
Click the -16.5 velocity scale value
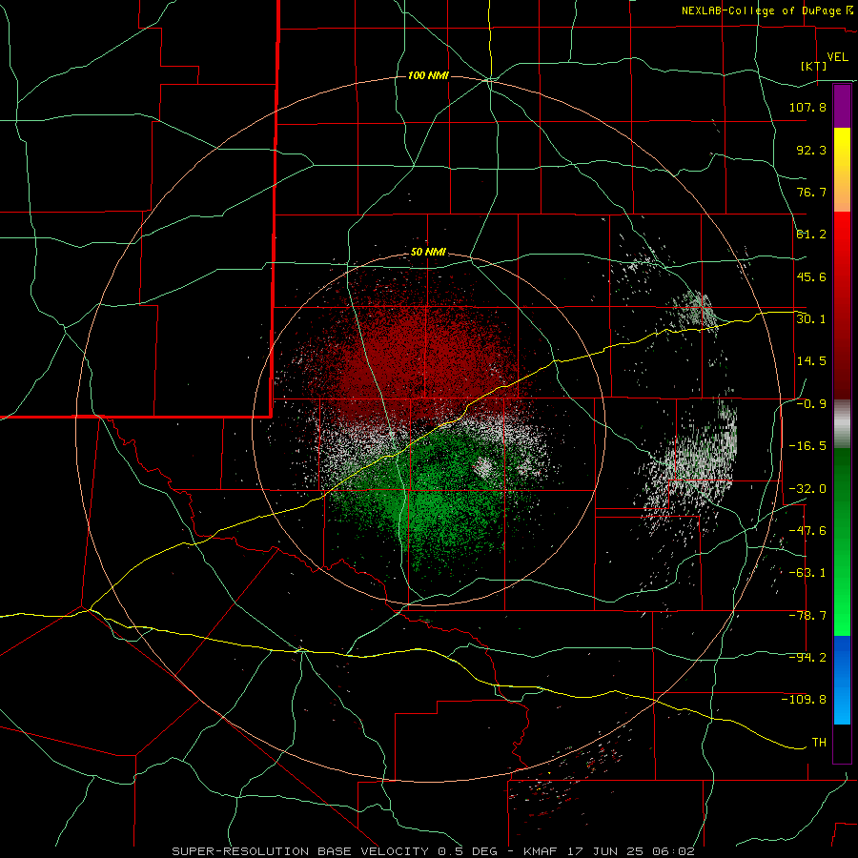(807, 446)
